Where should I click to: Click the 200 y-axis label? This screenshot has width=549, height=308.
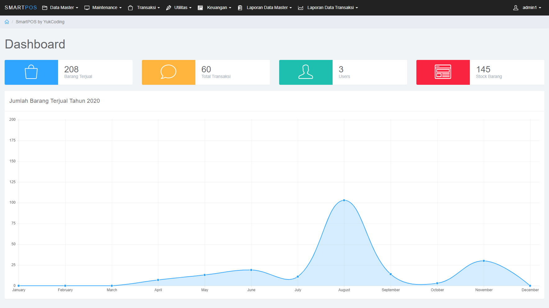[12, 120]
